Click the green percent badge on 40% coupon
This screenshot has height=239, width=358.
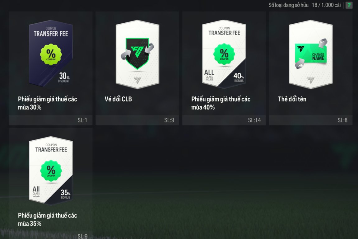click(x=224, y=54)
